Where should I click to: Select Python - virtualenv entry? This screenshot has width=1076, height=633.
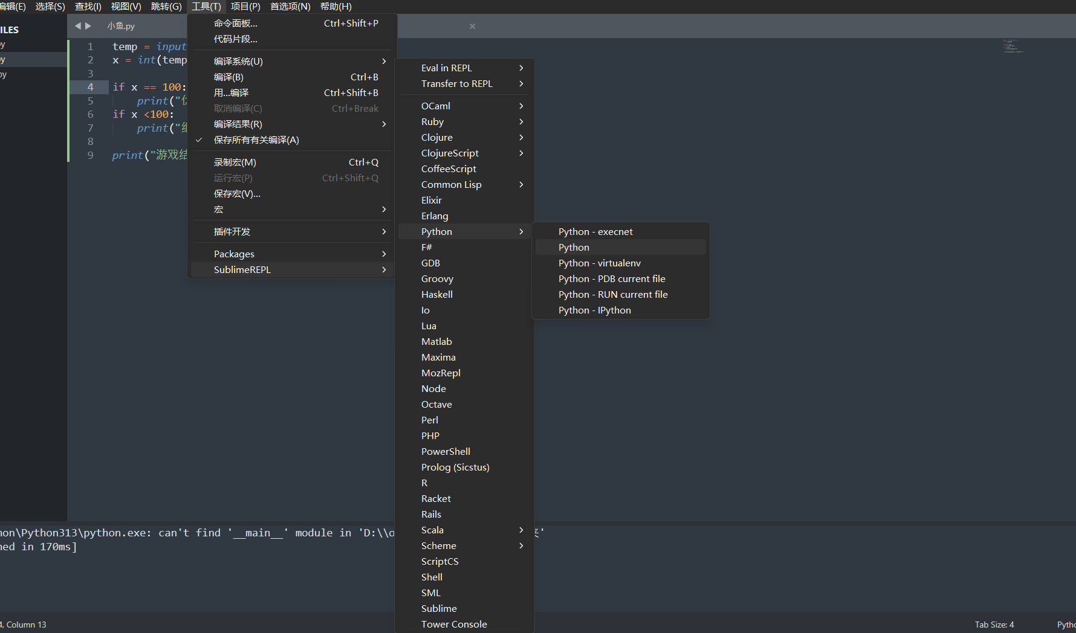pyautogui.click(x=620, y=263)
